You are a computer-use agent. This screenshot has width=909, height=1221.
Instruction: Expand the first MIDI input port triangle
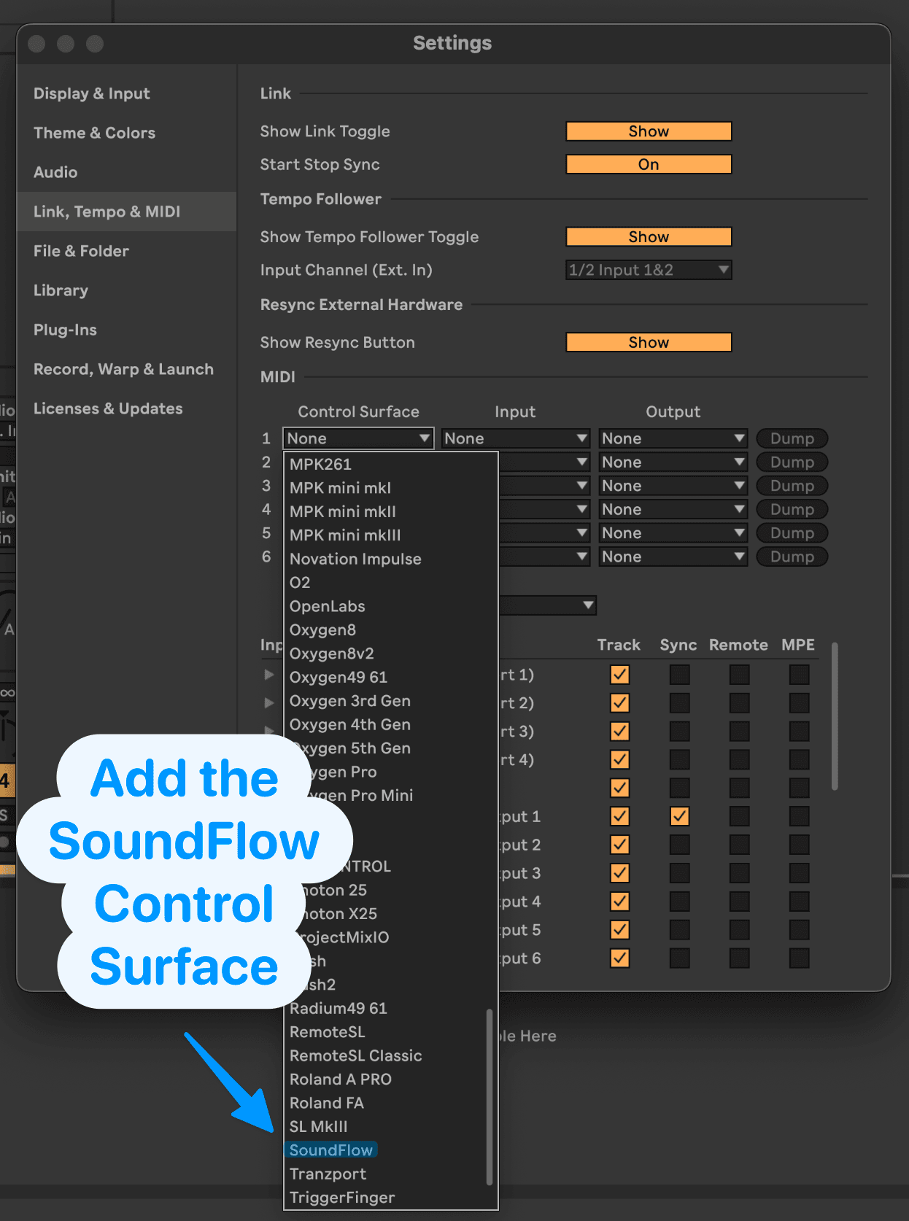(x=269, y=675)
